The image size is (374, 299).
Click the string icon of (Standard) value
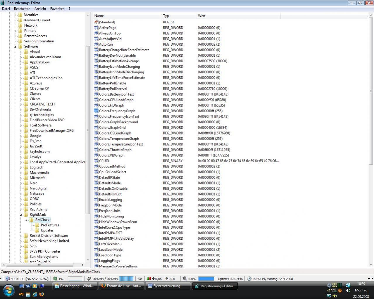(96, 22)
